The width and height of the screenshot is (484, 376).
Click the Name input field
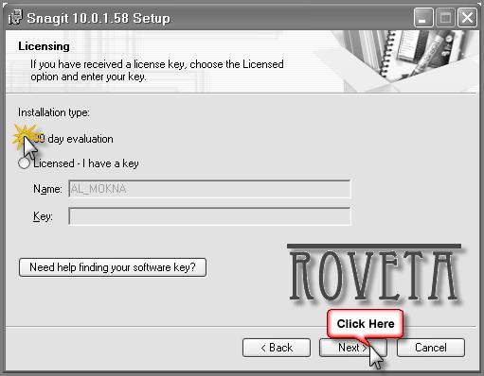209,189
